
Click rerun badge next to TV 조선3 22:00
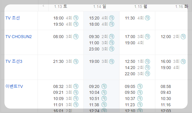(147, 74)
